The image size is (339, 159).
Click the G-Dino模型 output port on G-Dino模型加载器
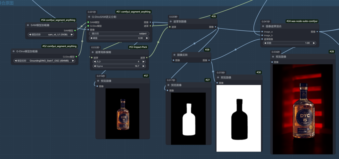pos(76,57)
